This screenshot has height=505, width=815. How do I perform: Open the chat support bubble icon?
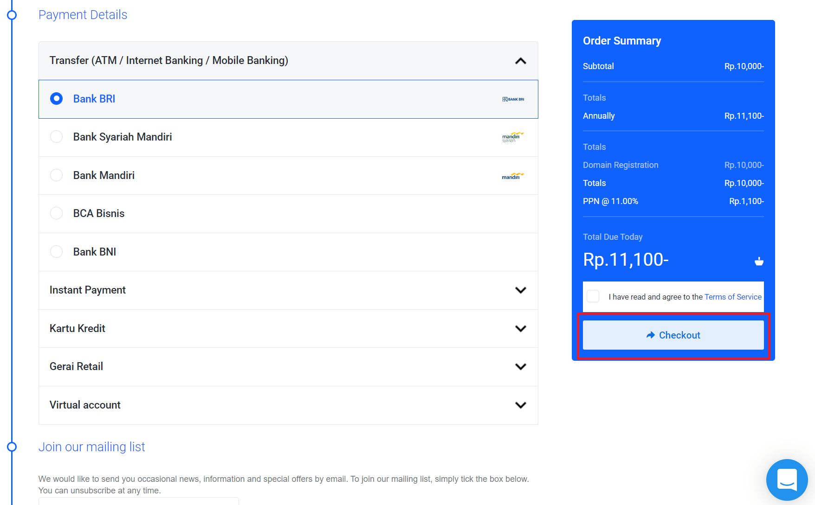tap(787, 480)
